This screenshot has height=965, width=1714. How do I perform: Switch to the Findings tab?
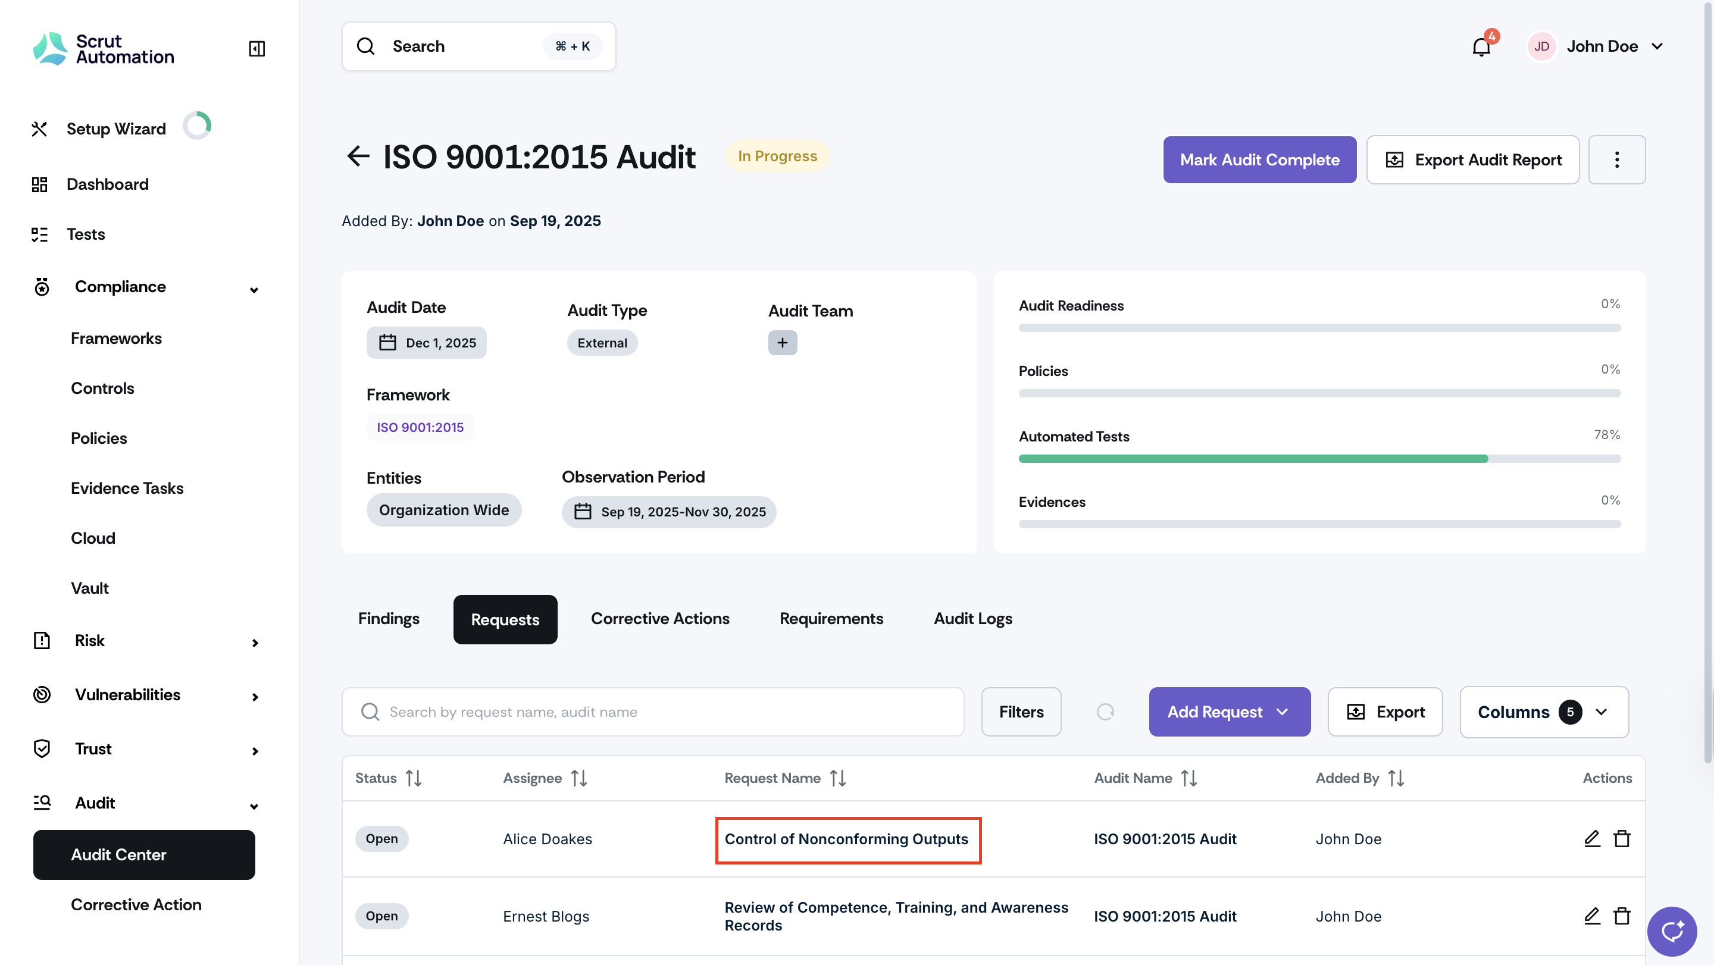point(389,619)
